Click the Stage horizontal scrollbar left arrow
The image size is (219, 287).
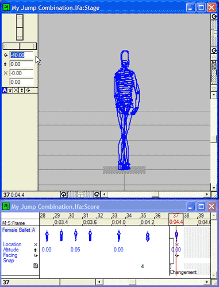(x=104, y=195)
